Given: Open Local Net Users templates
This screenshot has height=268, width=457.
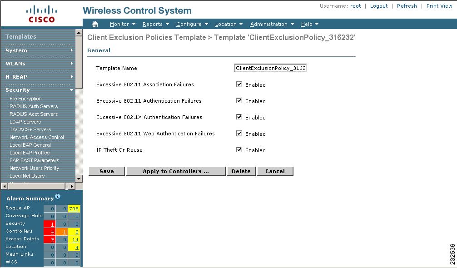Looking at the screenshot, I should pyautogui.click(x=27, y=176).
